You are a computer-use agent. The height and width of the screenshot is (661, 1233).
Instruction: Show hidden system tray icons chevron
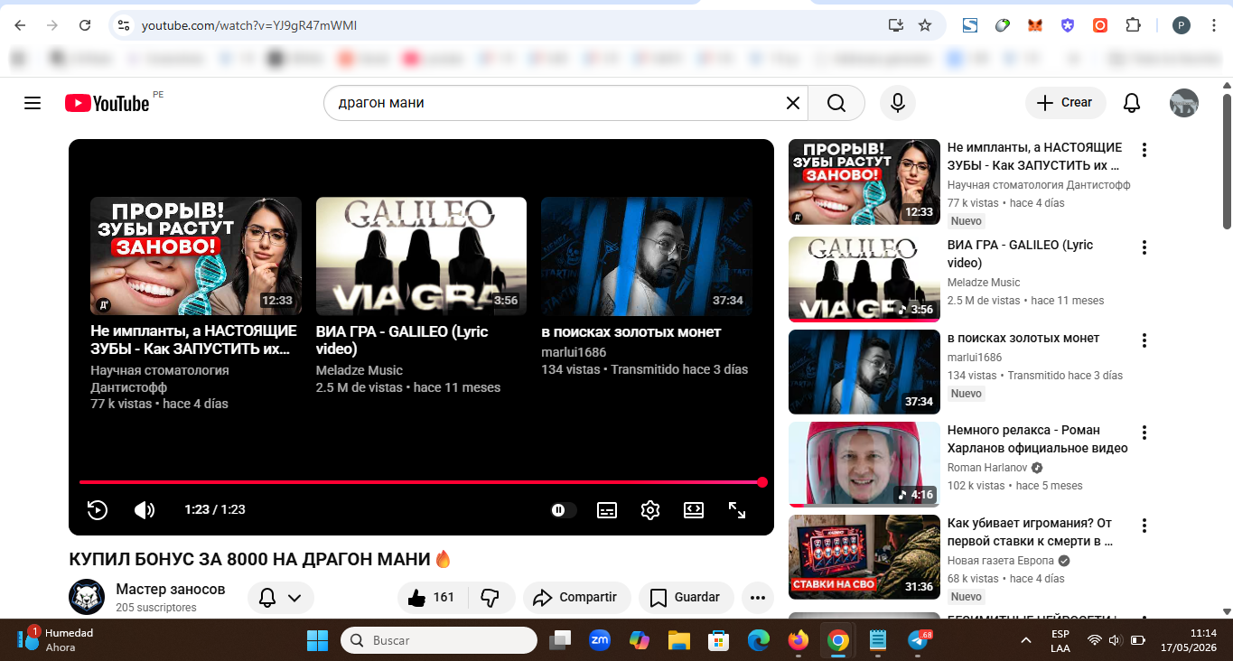1026,640
